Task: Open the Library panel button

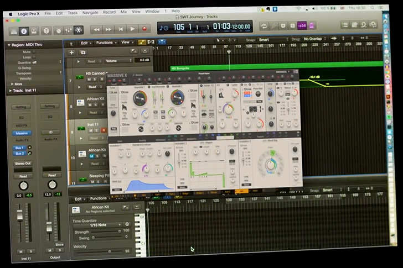Action: [x=14, y=31]
